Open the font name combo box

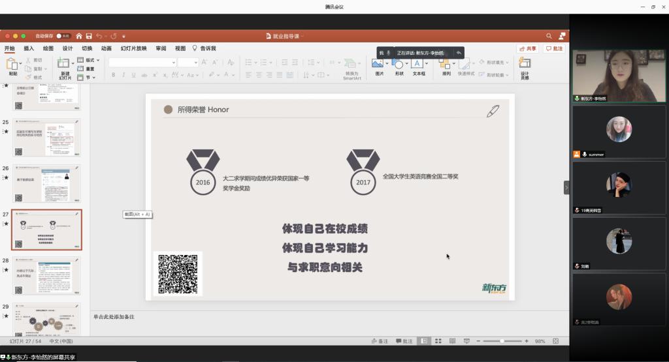click(143, 62)
